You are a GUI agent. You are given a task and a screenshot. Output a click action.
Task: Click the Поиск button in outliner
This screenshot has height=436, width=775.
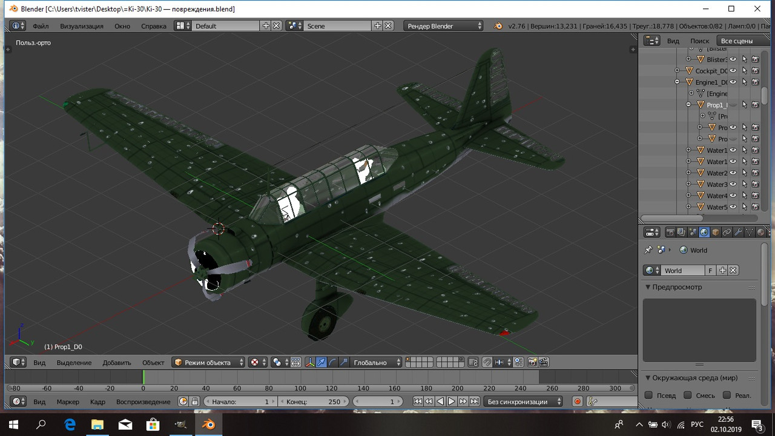coord(699,41)
